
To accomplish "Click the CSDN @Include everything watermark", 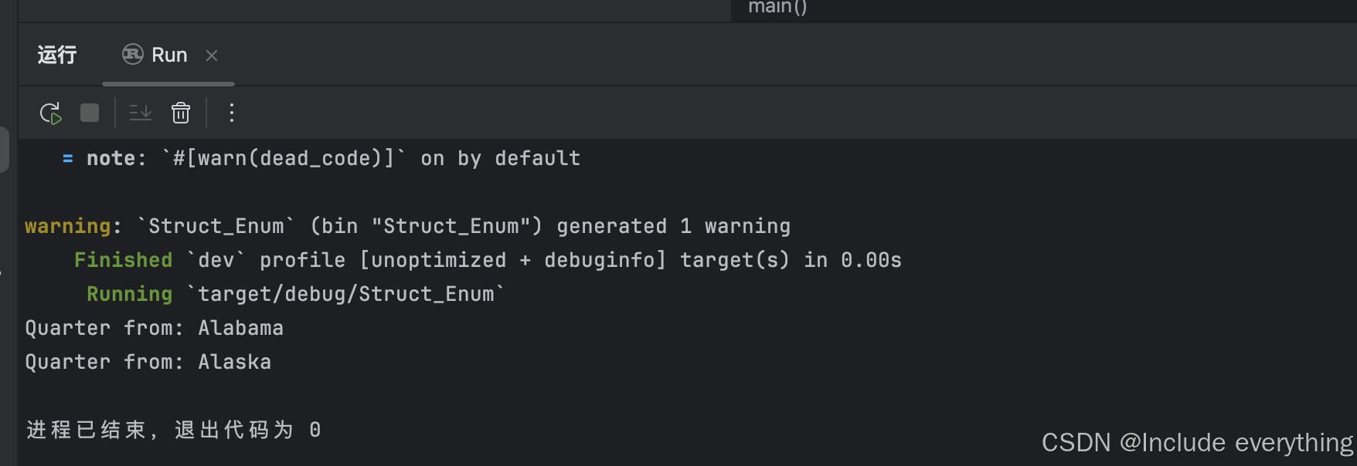I will click(1196, 443).
